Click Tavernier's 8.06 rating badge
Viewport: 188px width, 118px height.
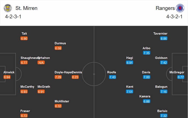click(x=164, y=39)
